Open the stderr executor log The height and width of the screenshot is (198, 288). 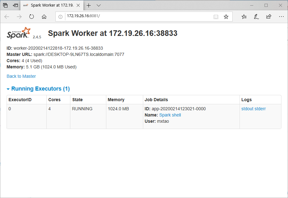pyautogui.click(x=260, y=109)
